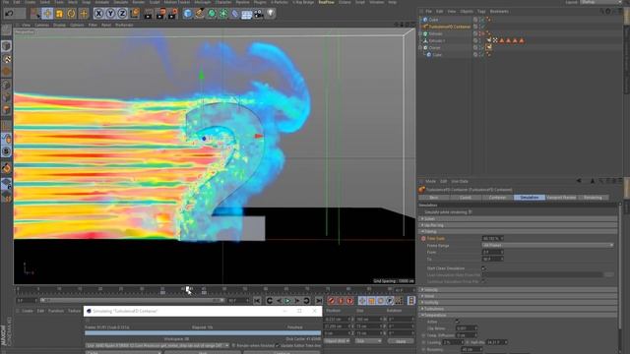Expand the Solver section
Image resolution: width=630 pixels, height=354 pixels.
pyautogui.click(x=519, y=218)
